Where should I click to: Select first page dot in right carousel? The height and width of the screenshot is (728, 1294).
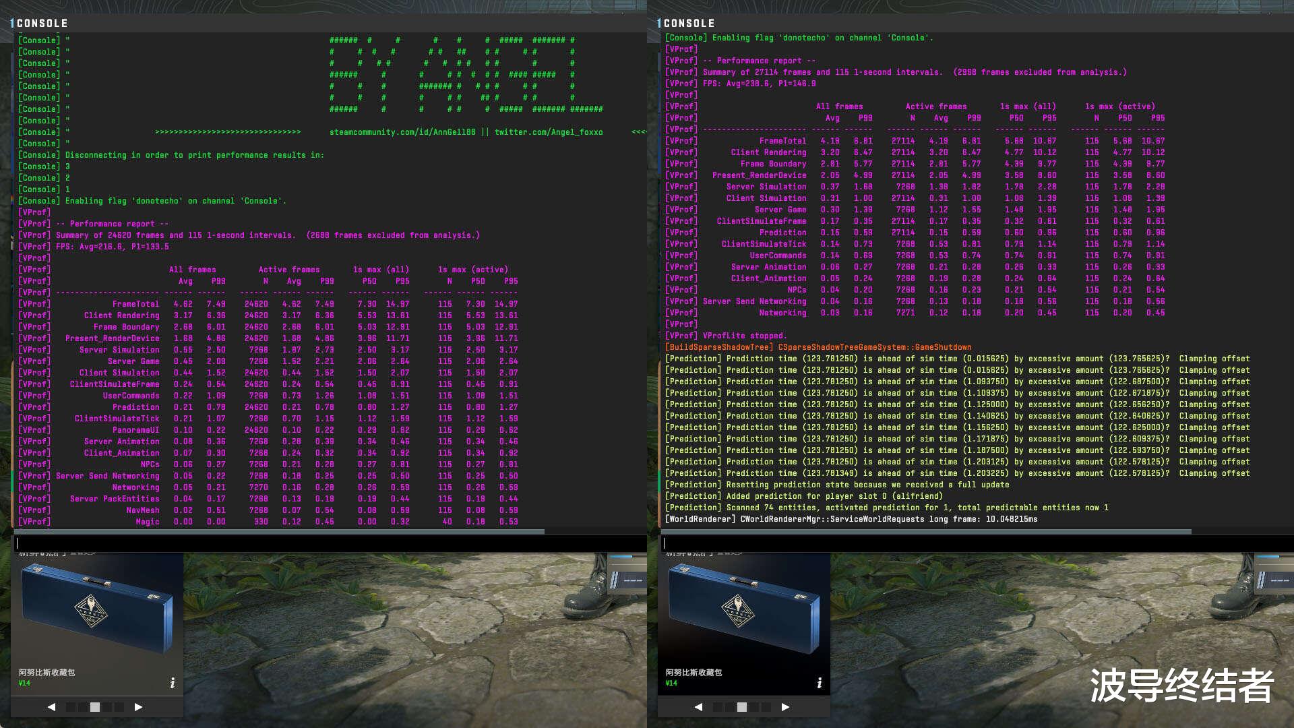click(718, 707)
